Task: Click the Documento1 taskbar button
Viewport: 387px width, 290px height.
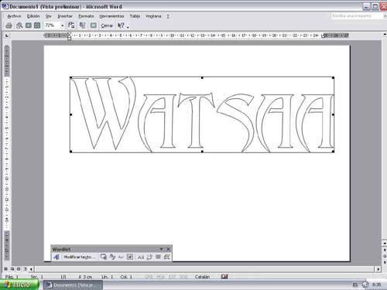Action: point(73,285)
